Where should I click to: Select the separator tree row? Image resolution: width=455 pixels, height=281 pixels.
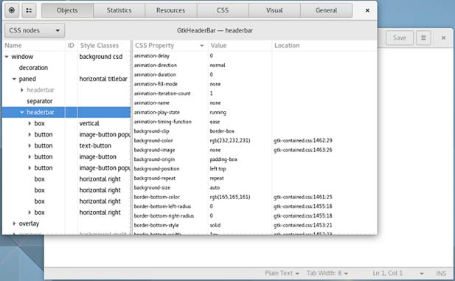pos(66,101)
